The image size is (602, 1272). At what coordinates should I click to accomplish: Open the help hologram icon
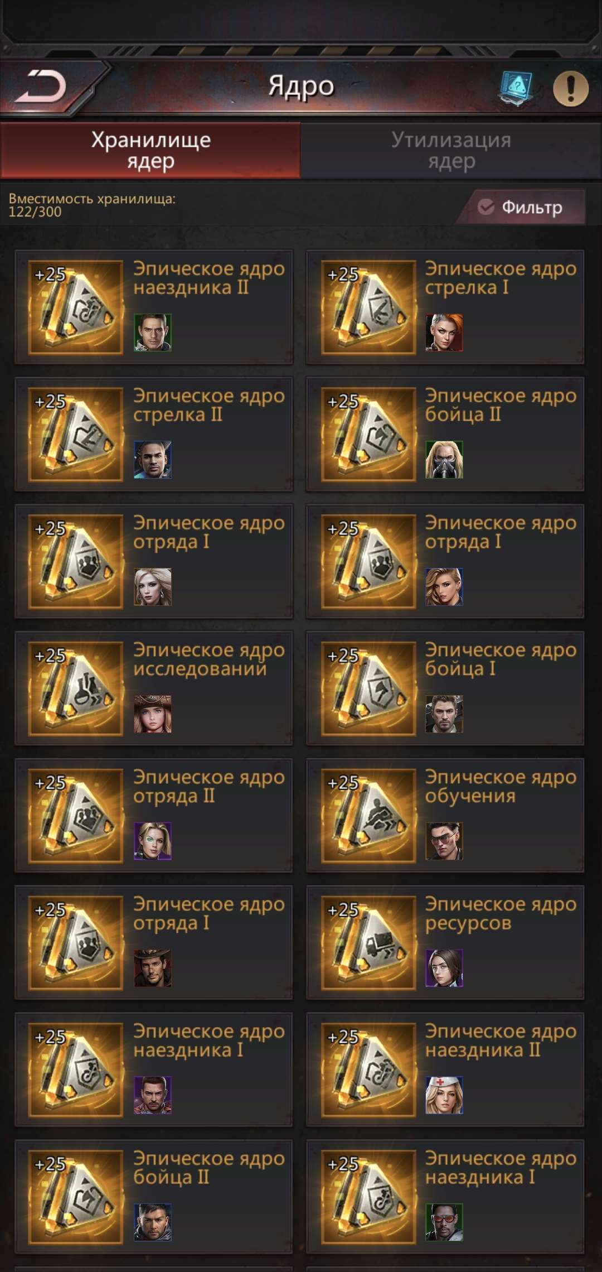[x=516, y=88]
